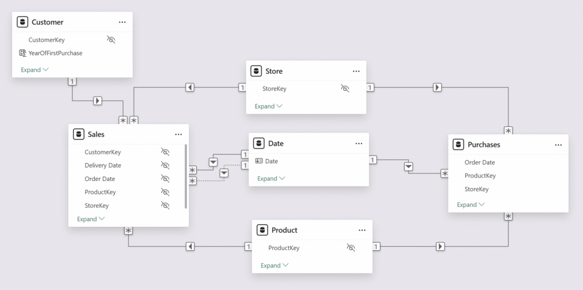Image resolution: width=583 pixels, height=290 pixels.
Task: Unhide the StoreKey column in Store table
Action: [344, 89]
